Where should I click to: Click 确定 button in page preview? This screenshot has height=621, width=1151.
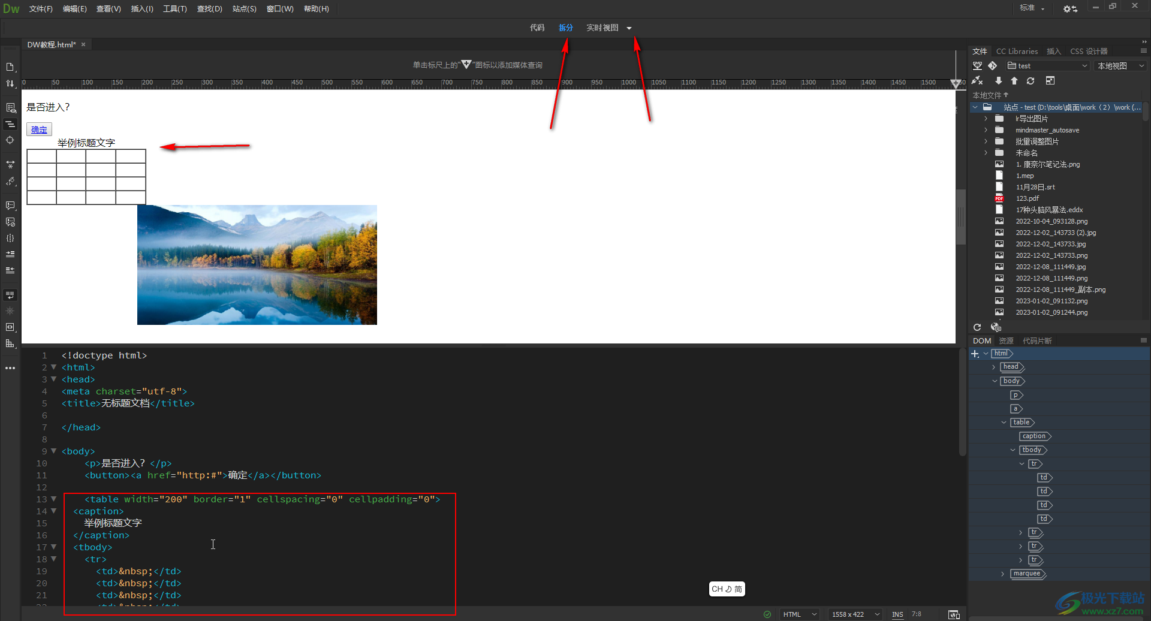click(x=39, y=129)
